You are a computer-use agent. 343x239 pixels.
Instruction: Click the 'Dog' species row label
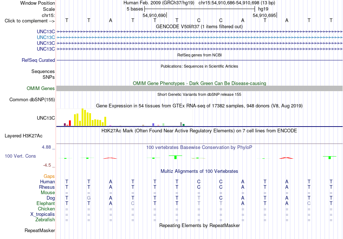coord(51,198)
